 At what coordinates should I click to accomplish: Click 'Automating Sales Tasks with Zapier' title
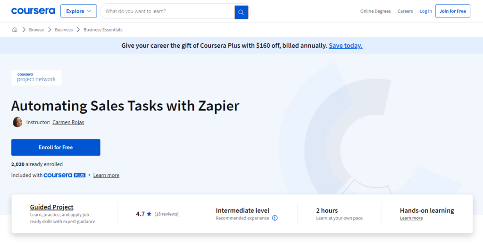[x=125, y=106]
